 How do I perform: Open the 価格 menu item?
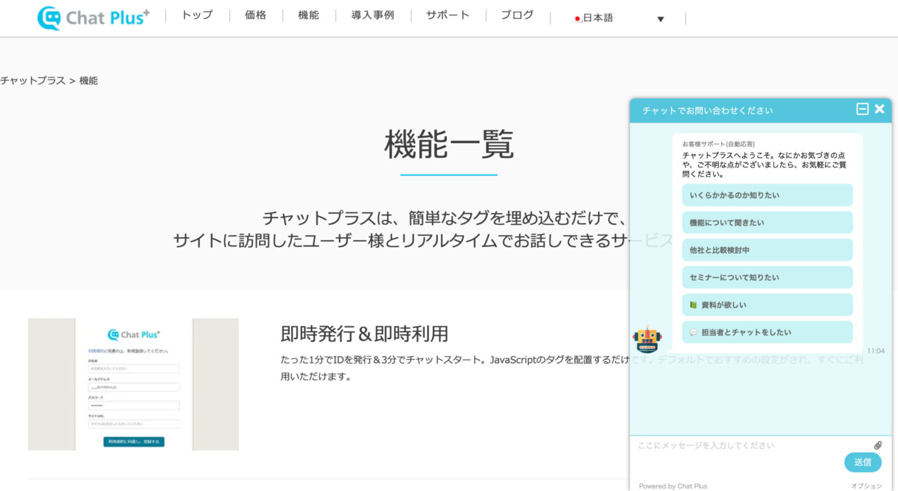[255, 15]
